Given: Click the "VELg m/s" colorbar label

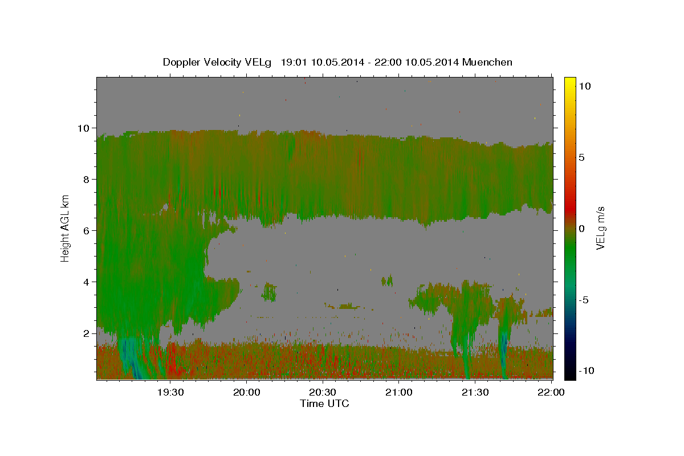Looking at the screenshot, I should point(600,227).
